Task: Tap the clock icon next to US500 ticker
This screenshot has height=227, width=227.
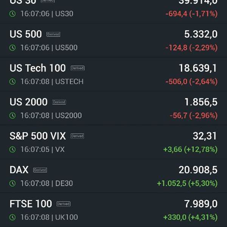Action: pyautogui.click(x=12, y=48)
